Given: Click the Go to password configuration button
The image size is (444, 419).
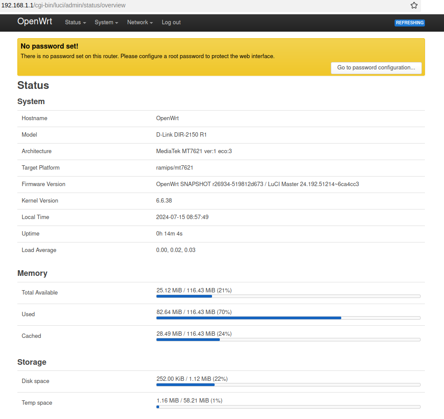Looking at the screenshot, I should (376, 68).
